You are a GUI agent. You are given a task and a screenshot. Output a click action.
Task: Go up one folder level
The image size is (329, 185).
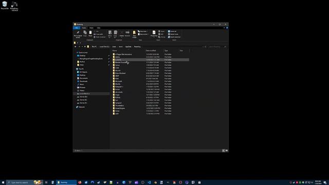[85, 47]
